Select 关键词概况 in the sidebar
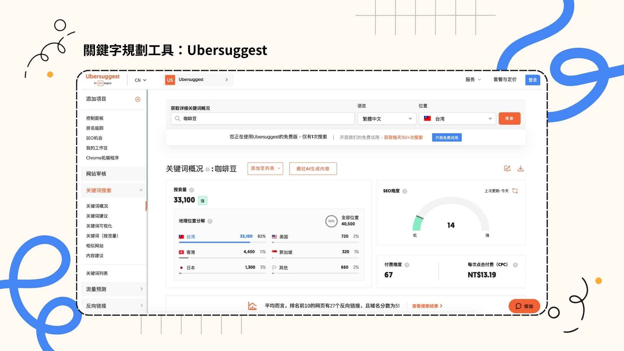 coord(97,206)
